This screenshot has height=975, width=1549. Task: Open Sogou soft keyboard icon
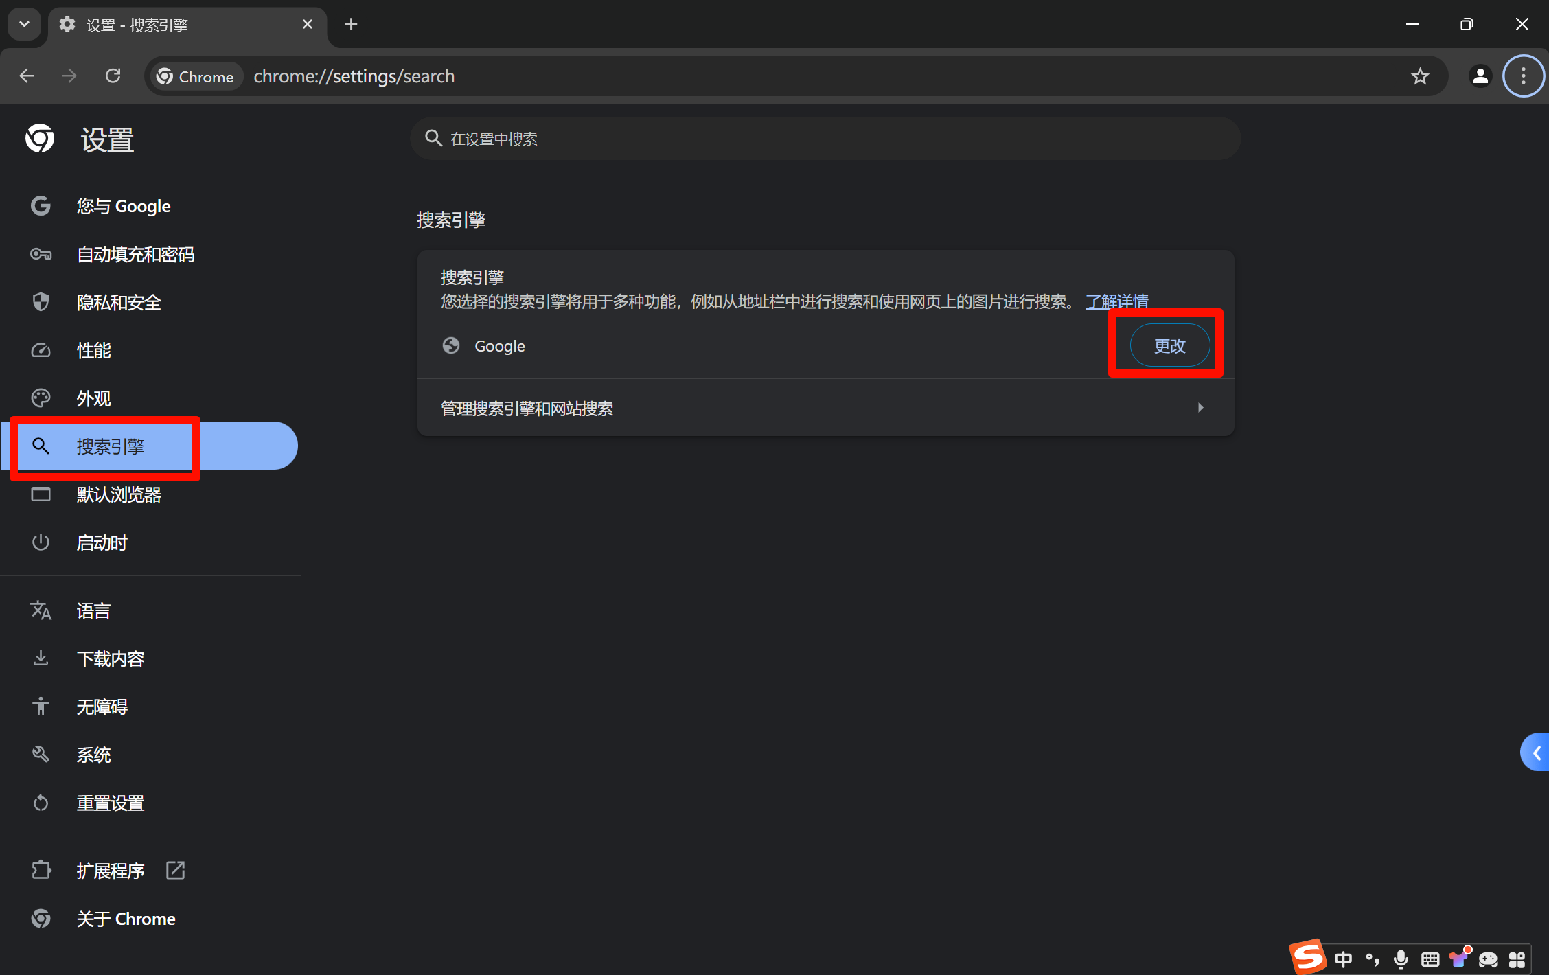point(1430,959)
